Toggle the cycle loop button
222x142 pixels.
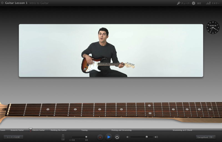tap(117, 137)
